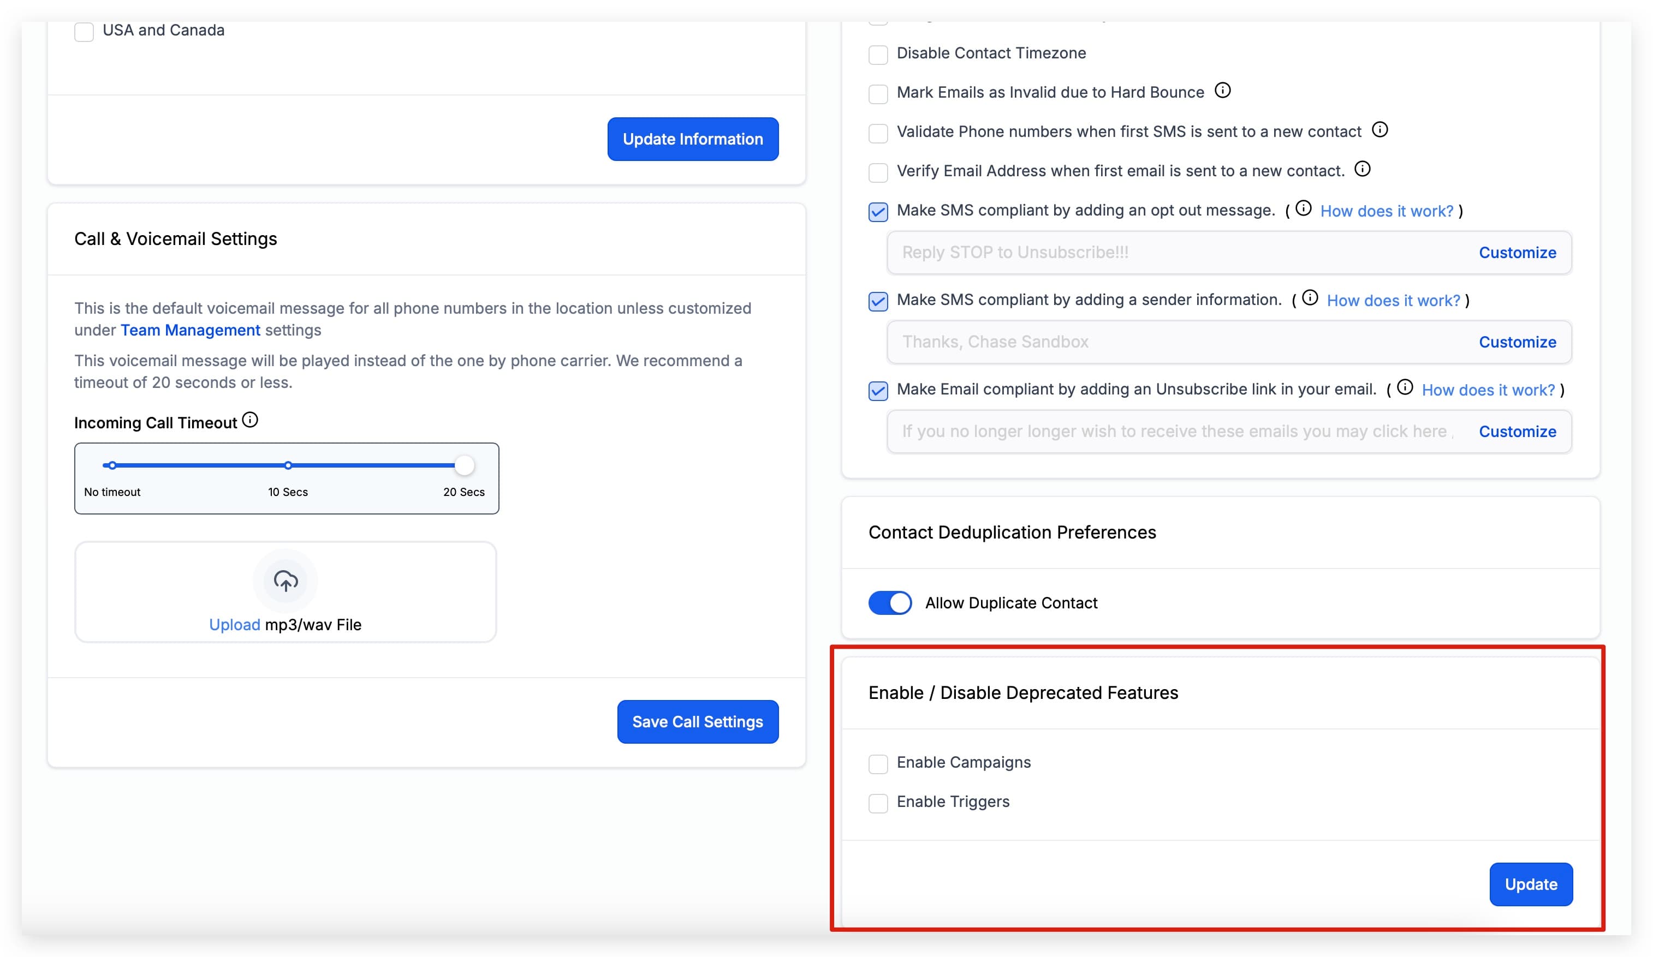Viewport: 1653px width, 957px height.
Task: Click info icon next to Verify Email Address
Action: click(x=1363, y=169)
